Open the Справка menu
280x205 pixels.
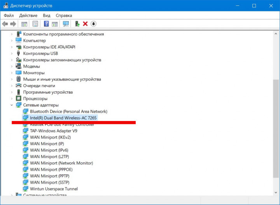pos(64,15)
